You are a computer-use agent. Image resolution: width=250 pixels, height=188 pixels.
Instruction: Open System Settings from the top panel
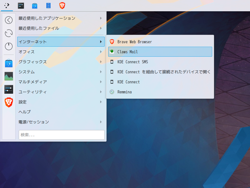(x=21, y=6)
